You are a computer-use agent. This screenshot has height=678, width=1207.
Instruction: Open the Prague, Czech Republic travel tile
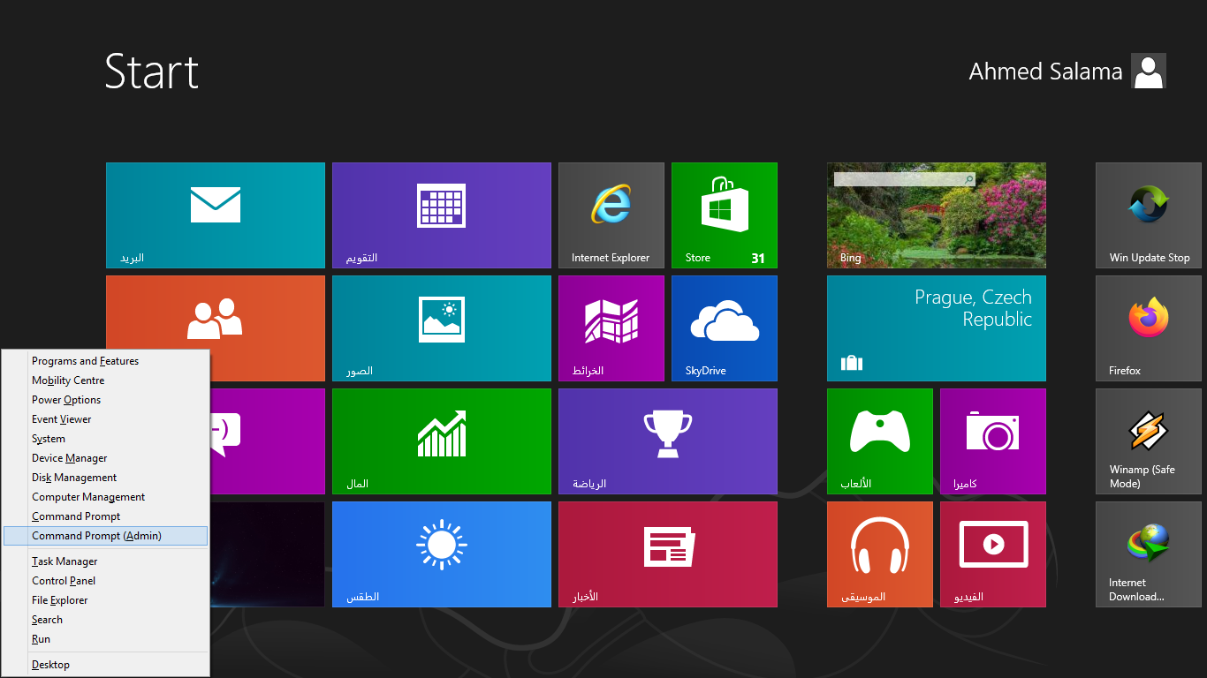pyautogui.click(x=937, y=328)
